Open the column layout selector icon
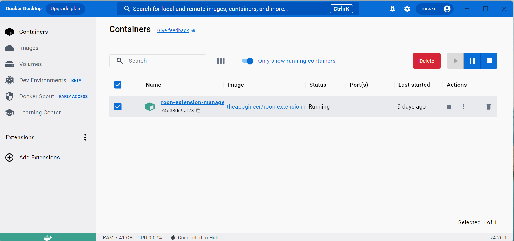 [221, 61]
